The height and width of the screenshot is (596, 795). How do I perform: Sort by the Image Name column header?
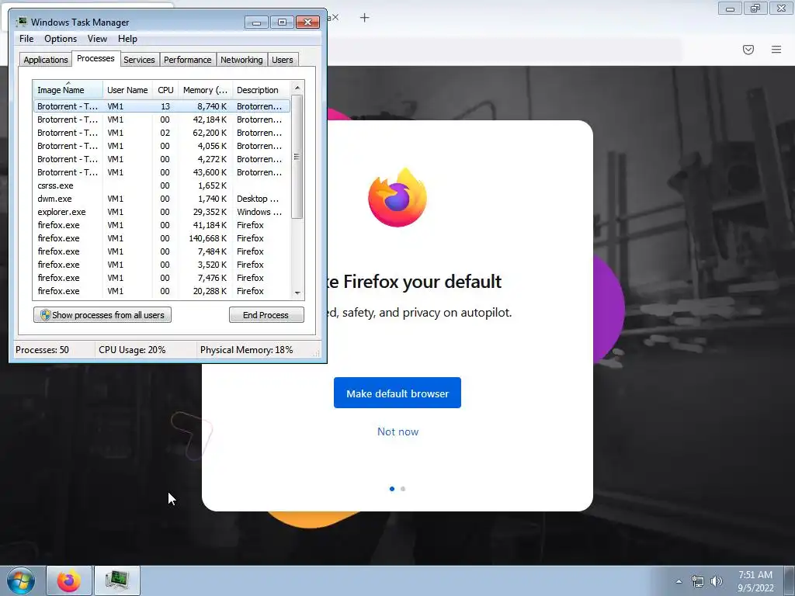tap(68, 90)
